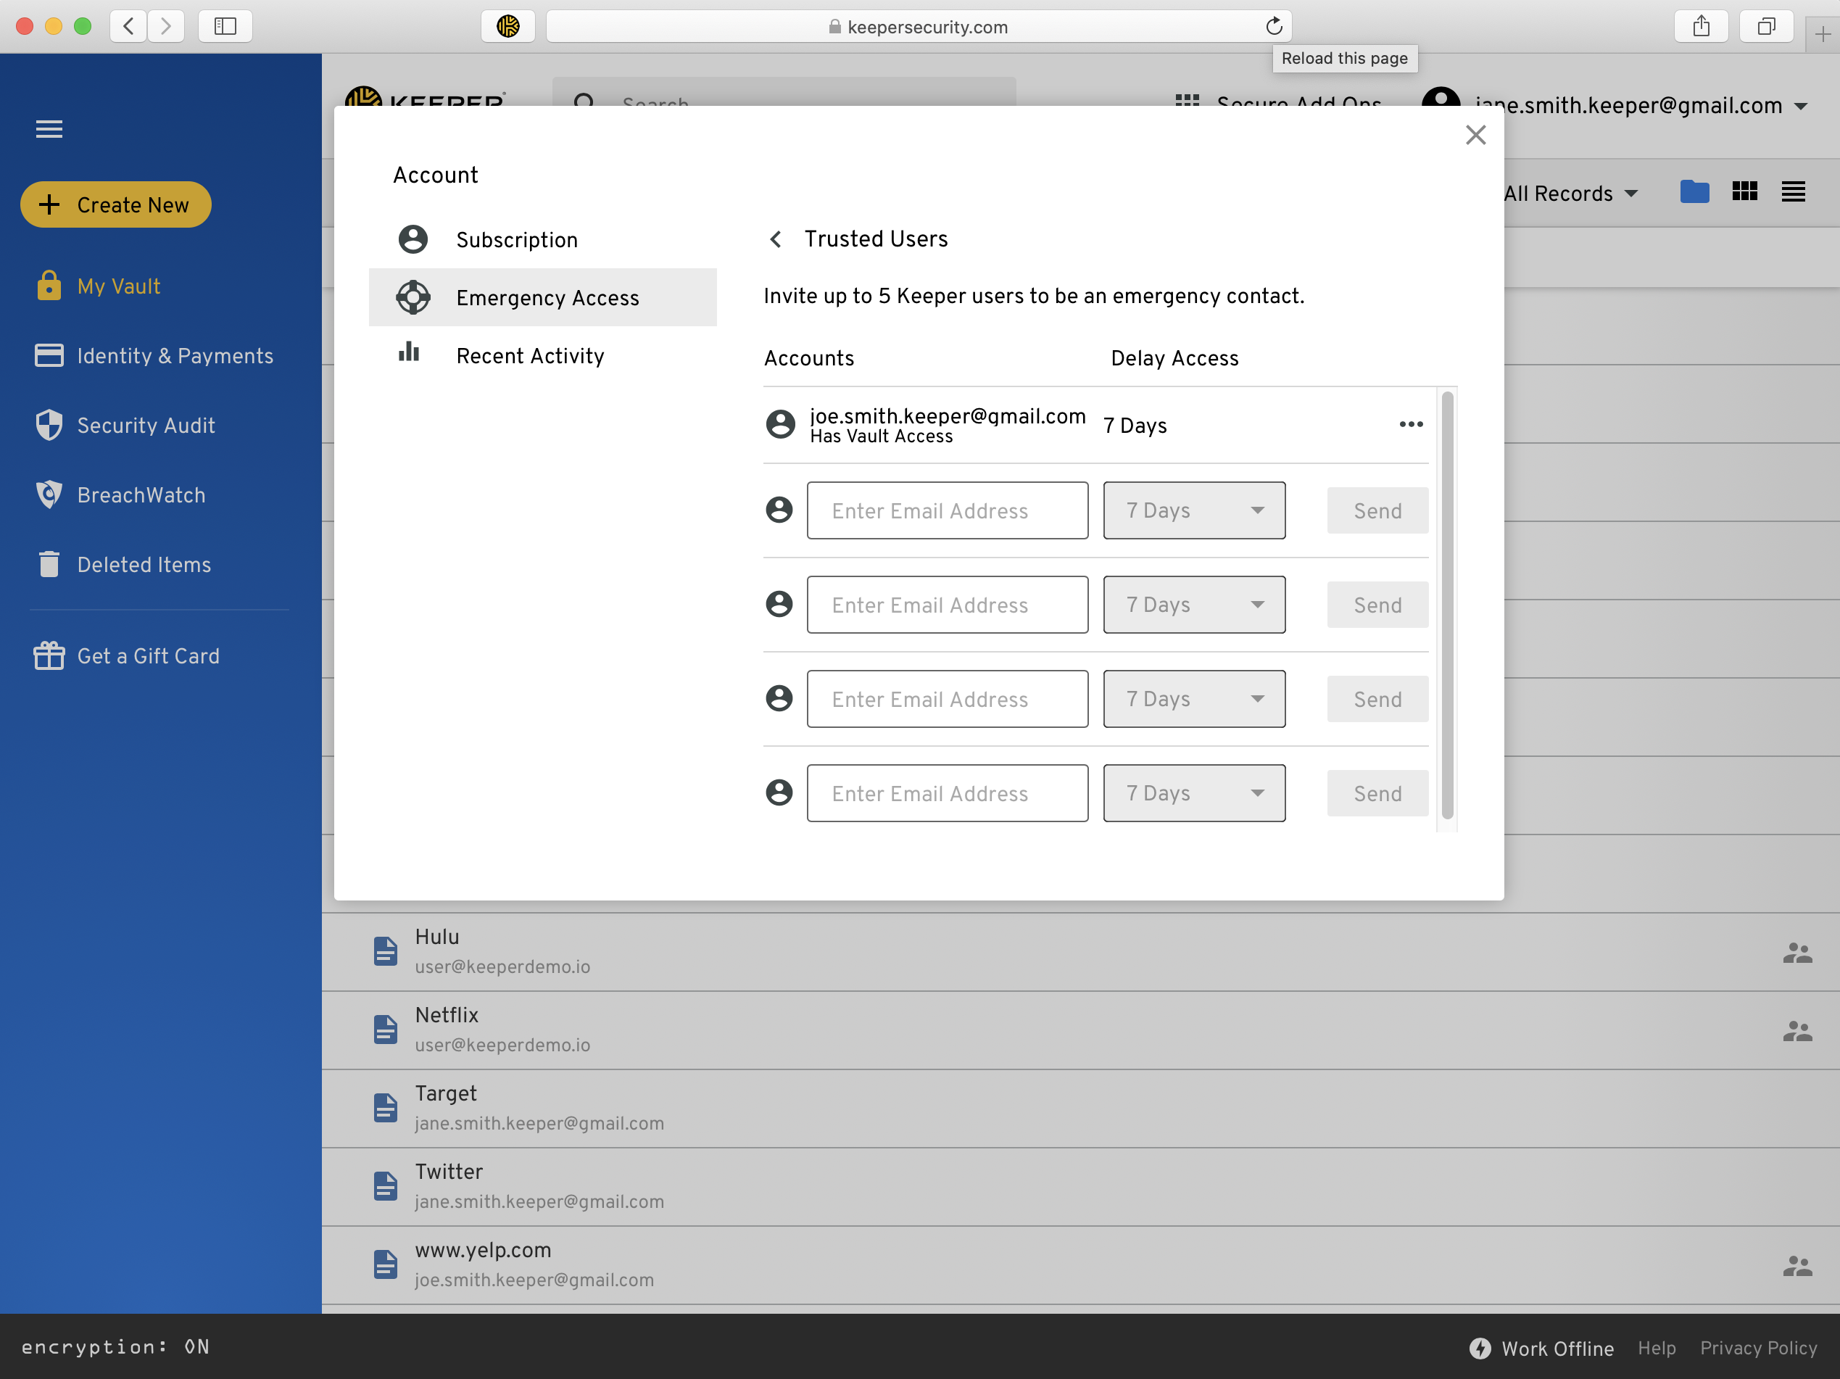Click the fourth Enter Email Address field
The height and width of the screenshot is (1379, 1840).
pyautogui.click(x=947, y=793)
